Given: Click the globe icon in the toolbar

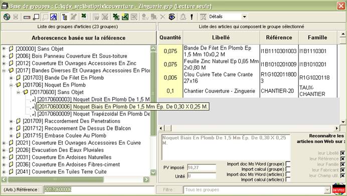Looking at the screenshot, I should click(7, 17).
